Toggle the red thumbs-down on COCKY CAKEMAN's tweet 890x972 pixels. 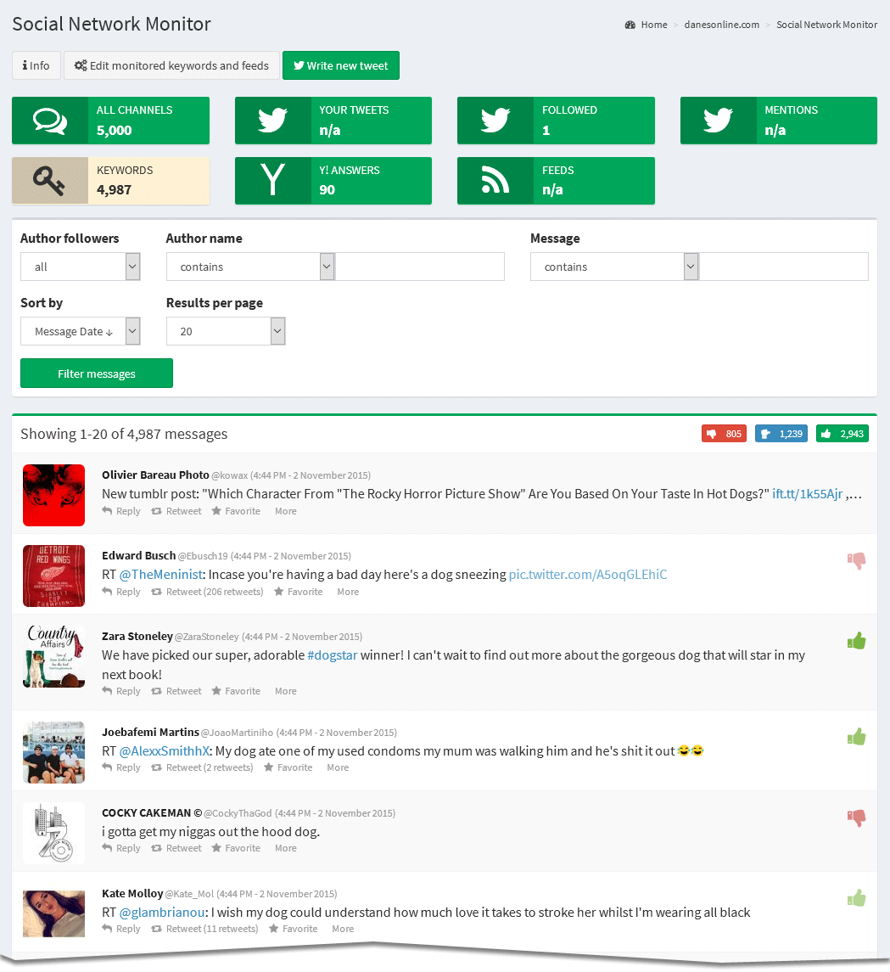pos(856,817)
